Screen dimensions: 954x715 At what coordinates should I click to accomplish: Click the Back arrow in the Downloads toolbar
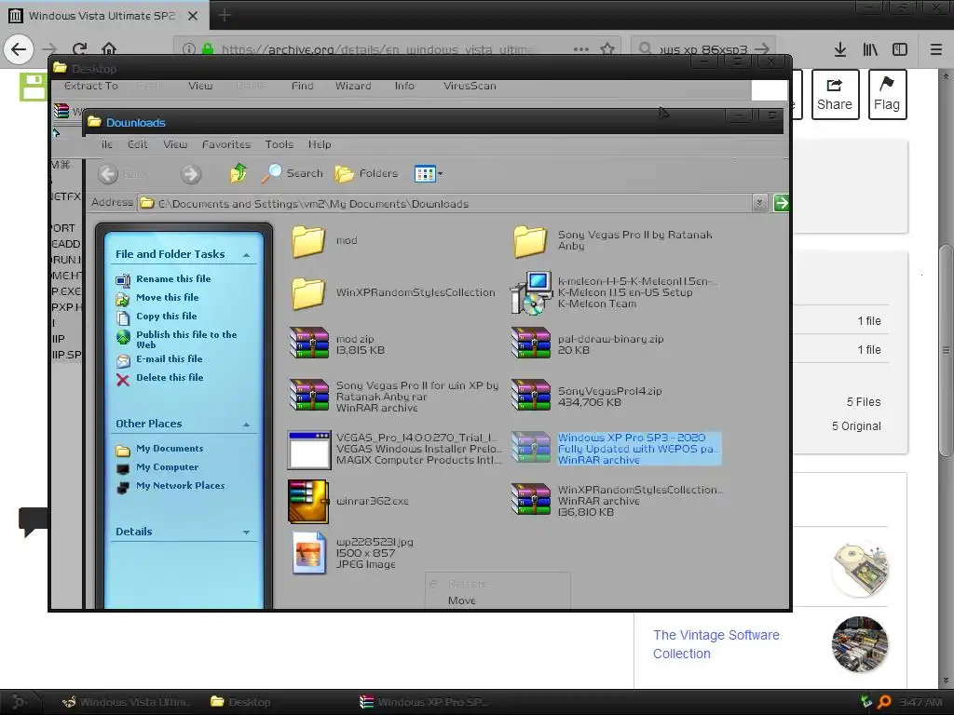click(x=108, y=174)
